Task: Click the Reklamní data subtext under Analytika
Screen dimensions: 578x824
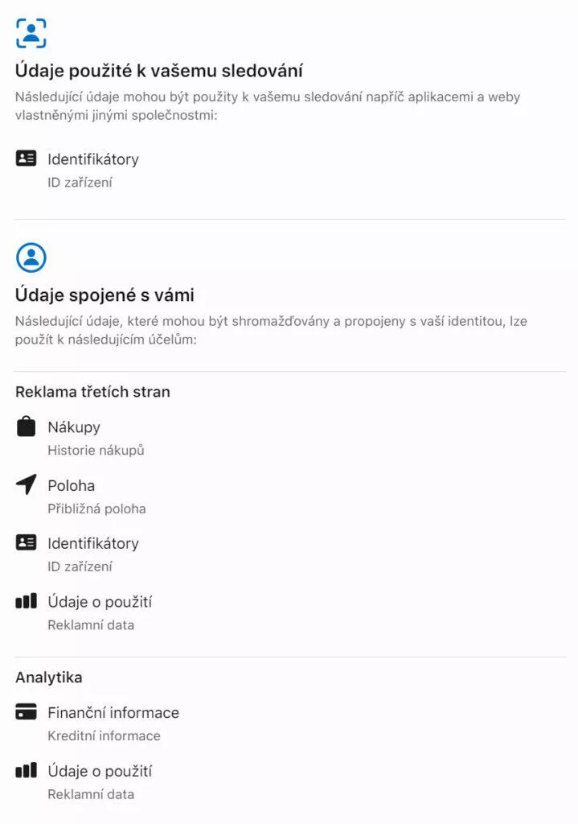Action: click(x=91, y=794)
